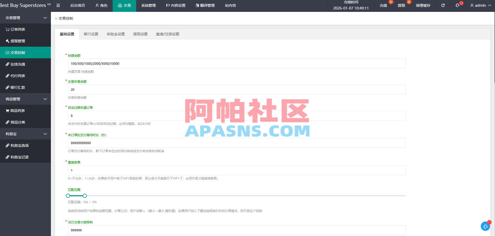Open the admin user dropdown

click(481, 5)
